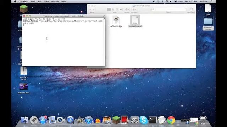Open TextEdit paper and pen icon

coord(162,120)
